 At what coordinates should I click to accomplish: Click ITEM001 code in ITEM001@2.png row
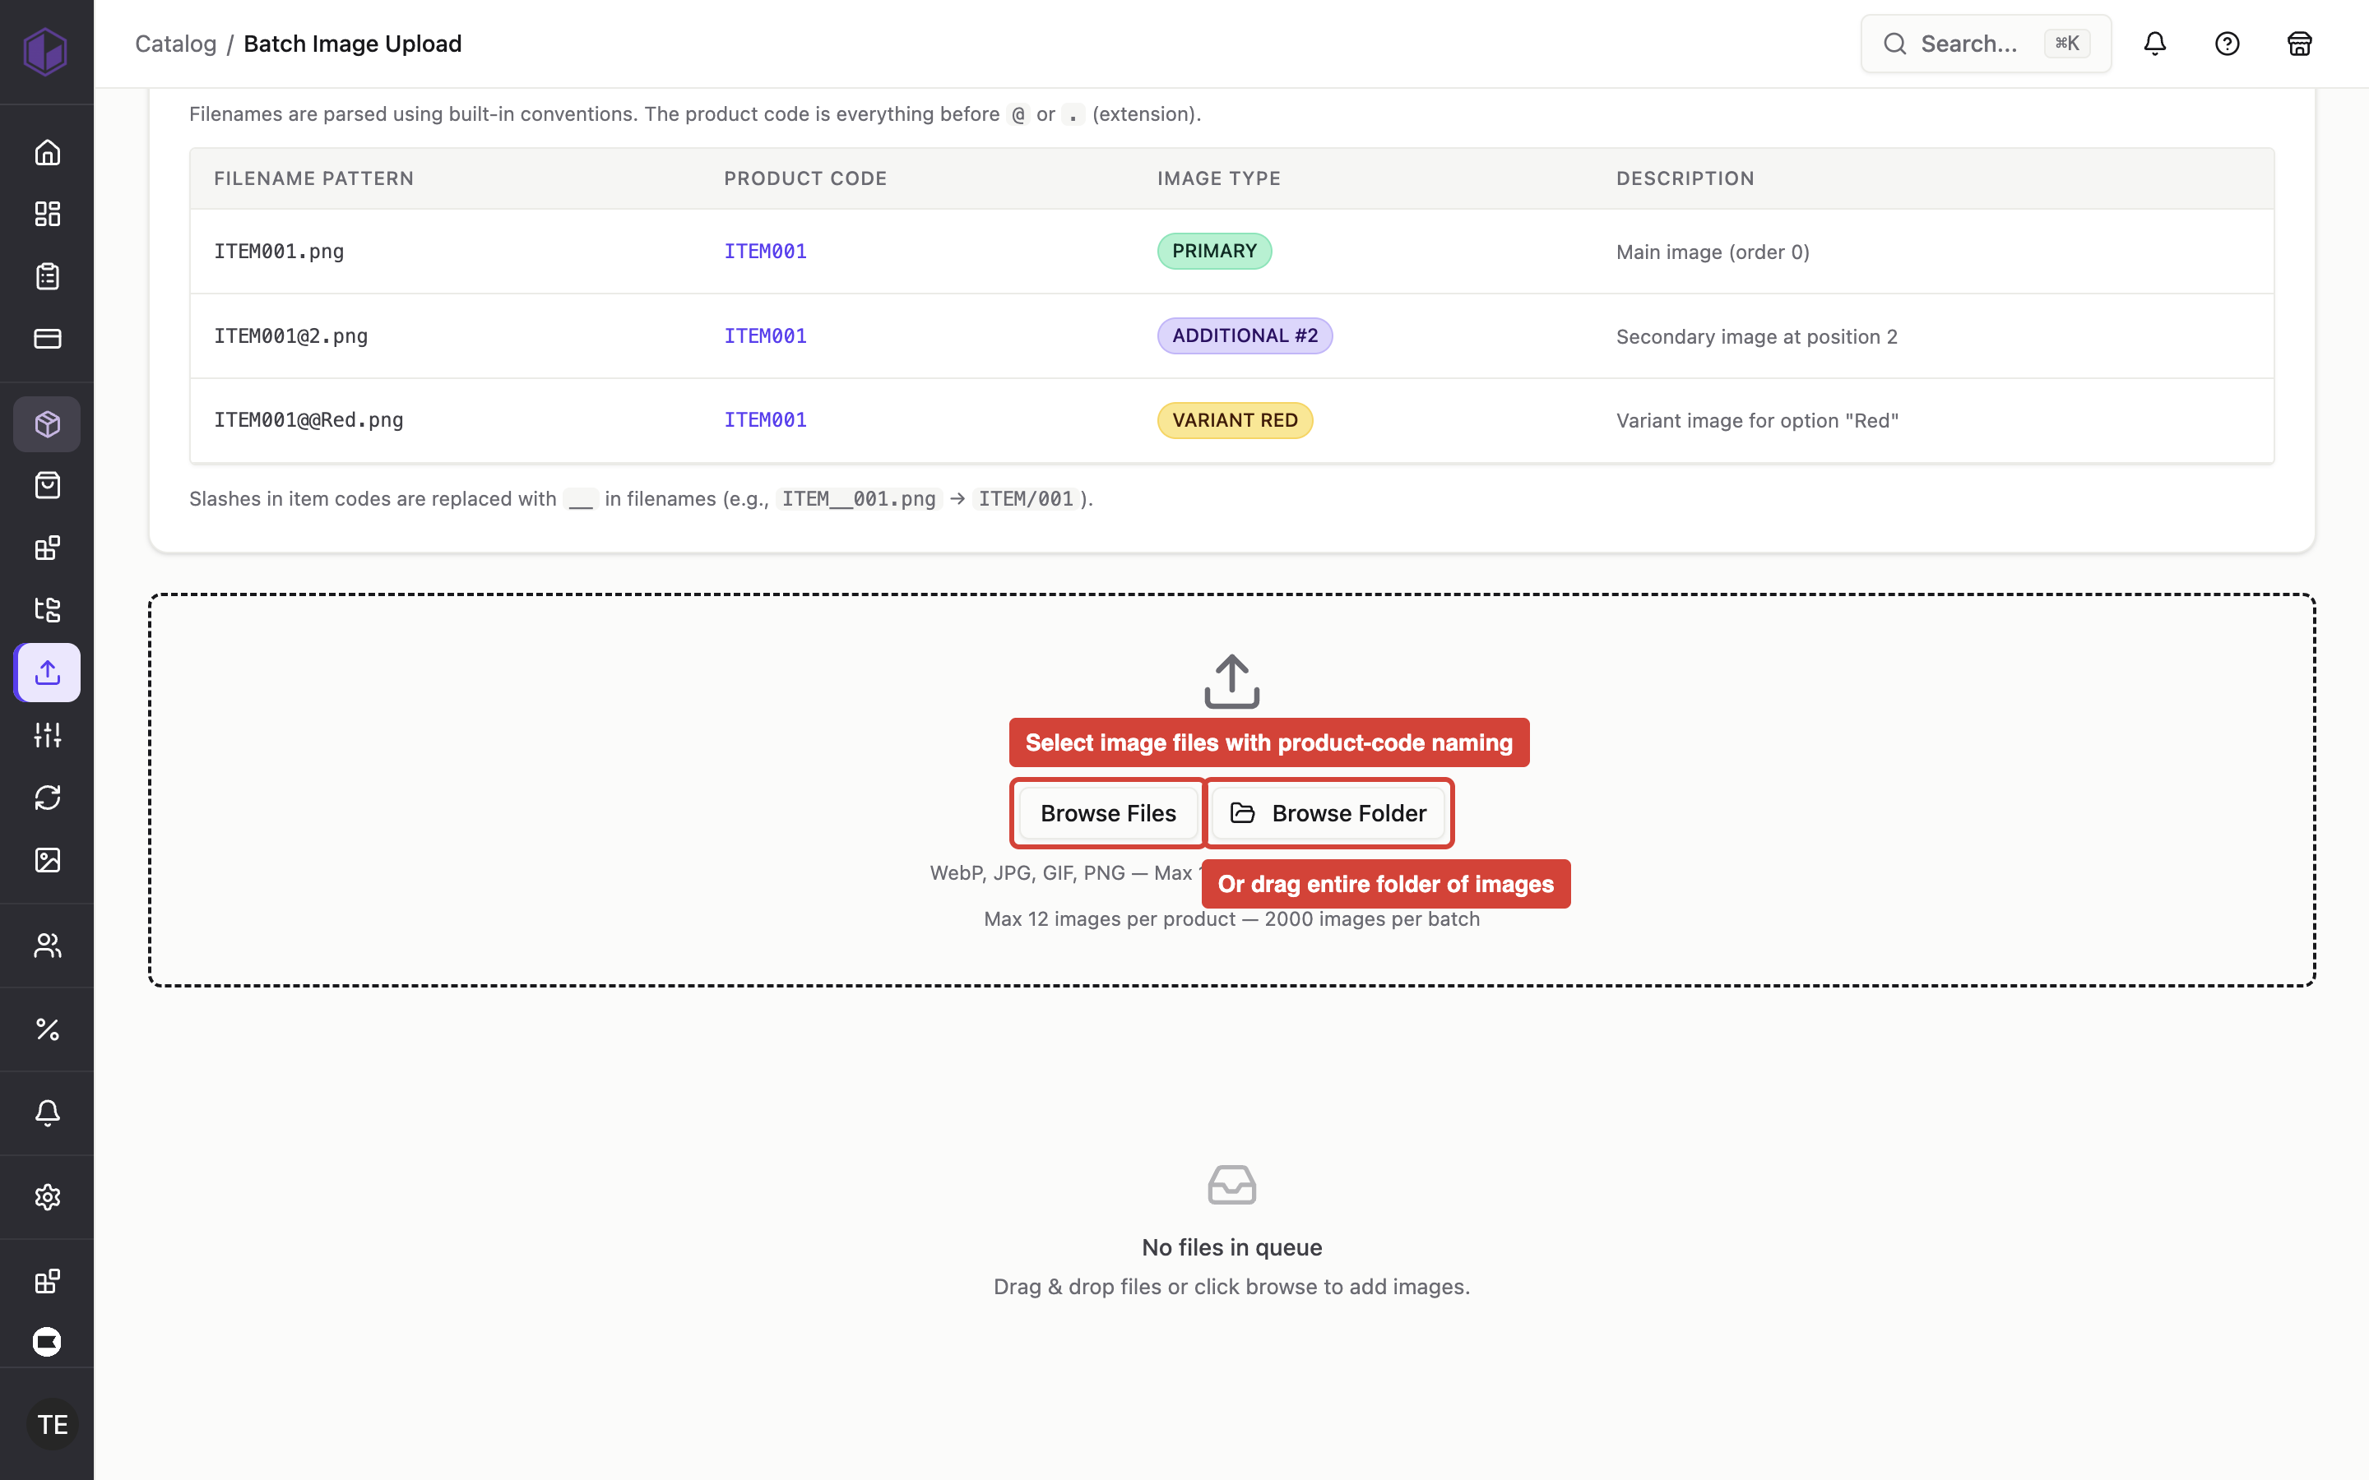pyautogui.click(x=766, y=335)
